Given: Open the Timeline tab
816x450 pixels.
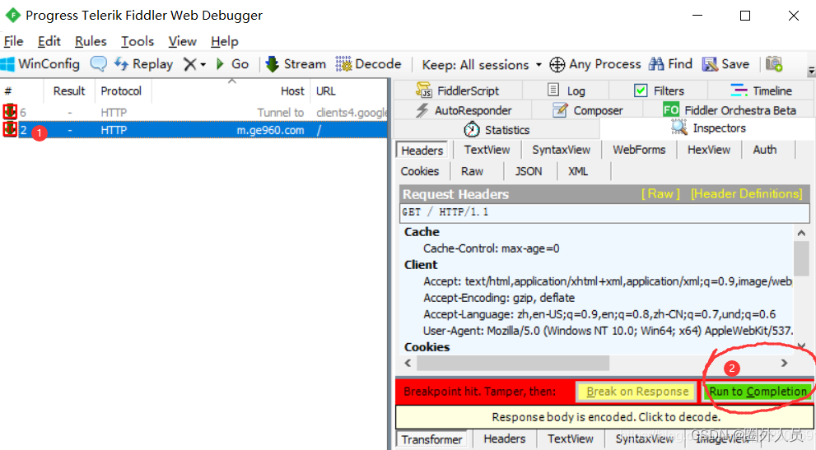Looking at the screenshot, I should tap(761, 90).
